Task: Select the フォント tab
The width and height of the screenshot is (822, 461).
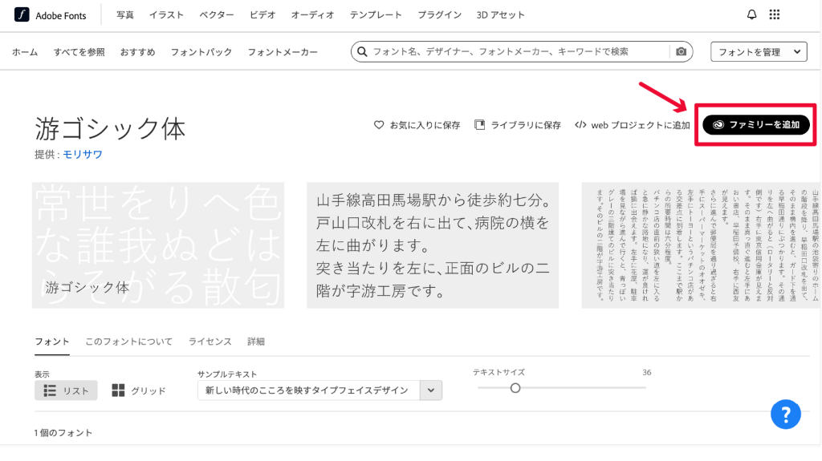Action: point(52,342)
